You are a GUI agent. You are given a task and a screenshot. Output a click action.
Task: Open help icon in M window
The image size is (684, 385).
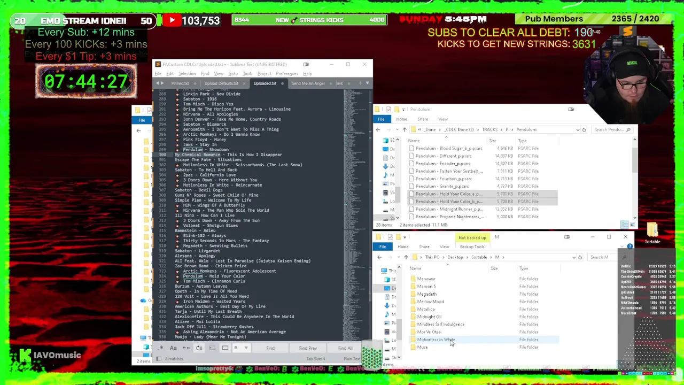click(x=630, y=247)
